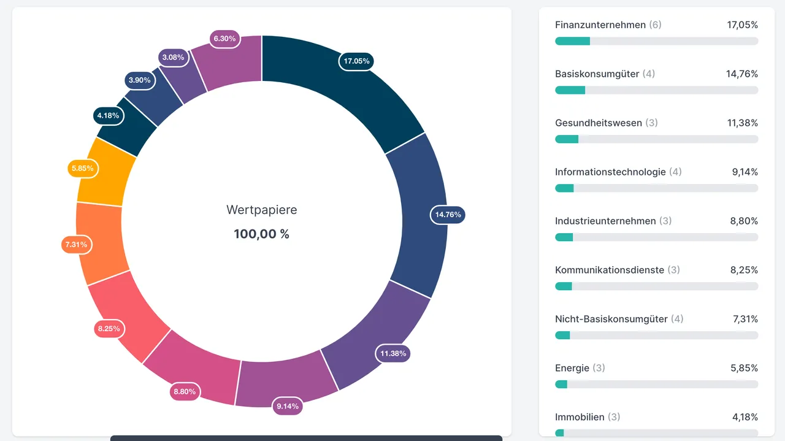Select the Gesundheitswesen sector label

[599, 123]
